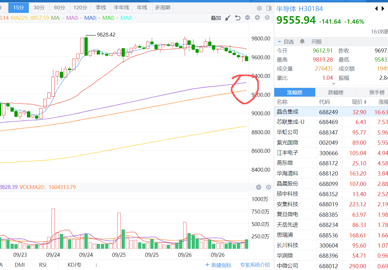Image resolution: width=388 pixels, height=270 pixels.
Task: Open volume panel settings gear
Action: click(269, 187)
